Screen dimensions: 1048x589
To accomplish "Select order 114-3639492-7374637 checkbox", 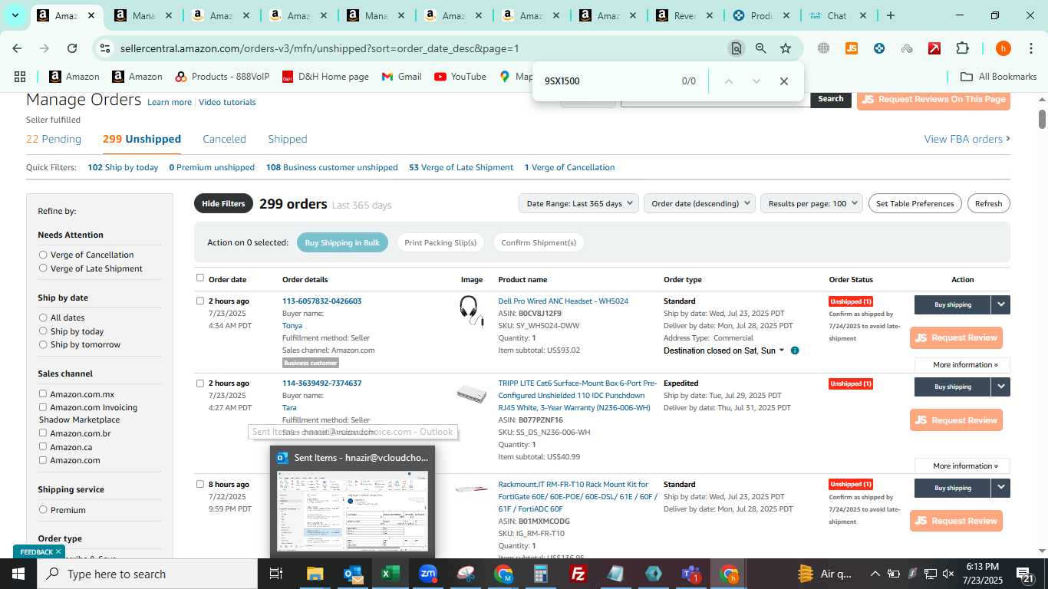I will [x=200, y=383].
